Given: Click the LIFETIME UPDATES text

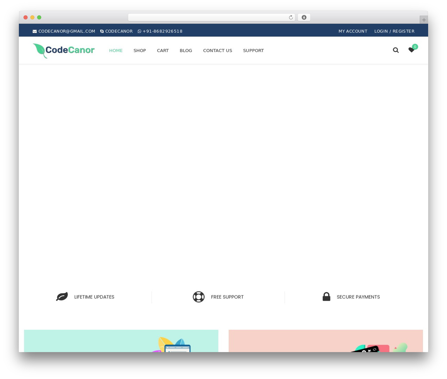Looking at the screenshot, I should [x=94, y=297].
